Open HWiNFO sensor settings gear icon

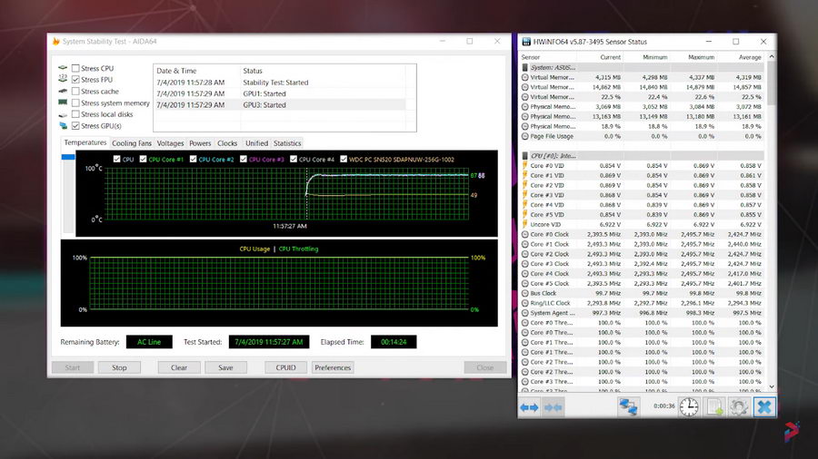tap(739, 407)
